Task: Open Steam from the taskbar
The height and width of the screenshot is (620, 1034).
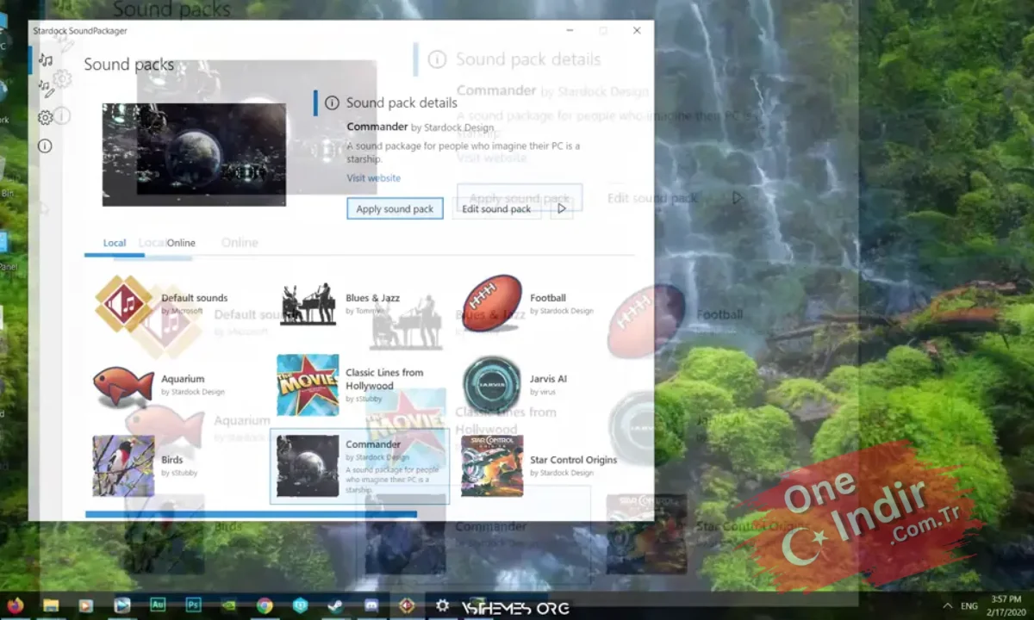Action: (x=335, y=605)
